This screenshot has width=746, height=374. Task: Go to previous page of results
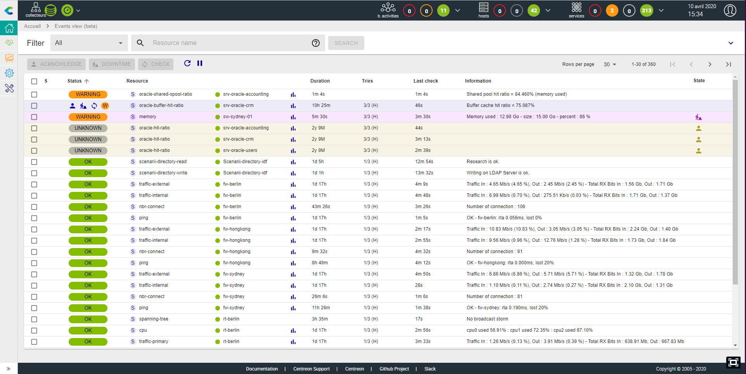[691, 64]
